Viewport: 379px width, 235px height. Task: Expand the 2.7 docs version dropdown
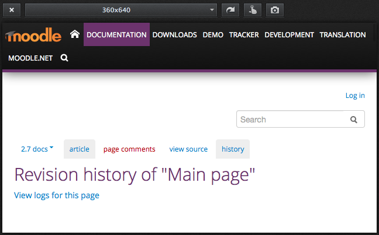[37, 149]
